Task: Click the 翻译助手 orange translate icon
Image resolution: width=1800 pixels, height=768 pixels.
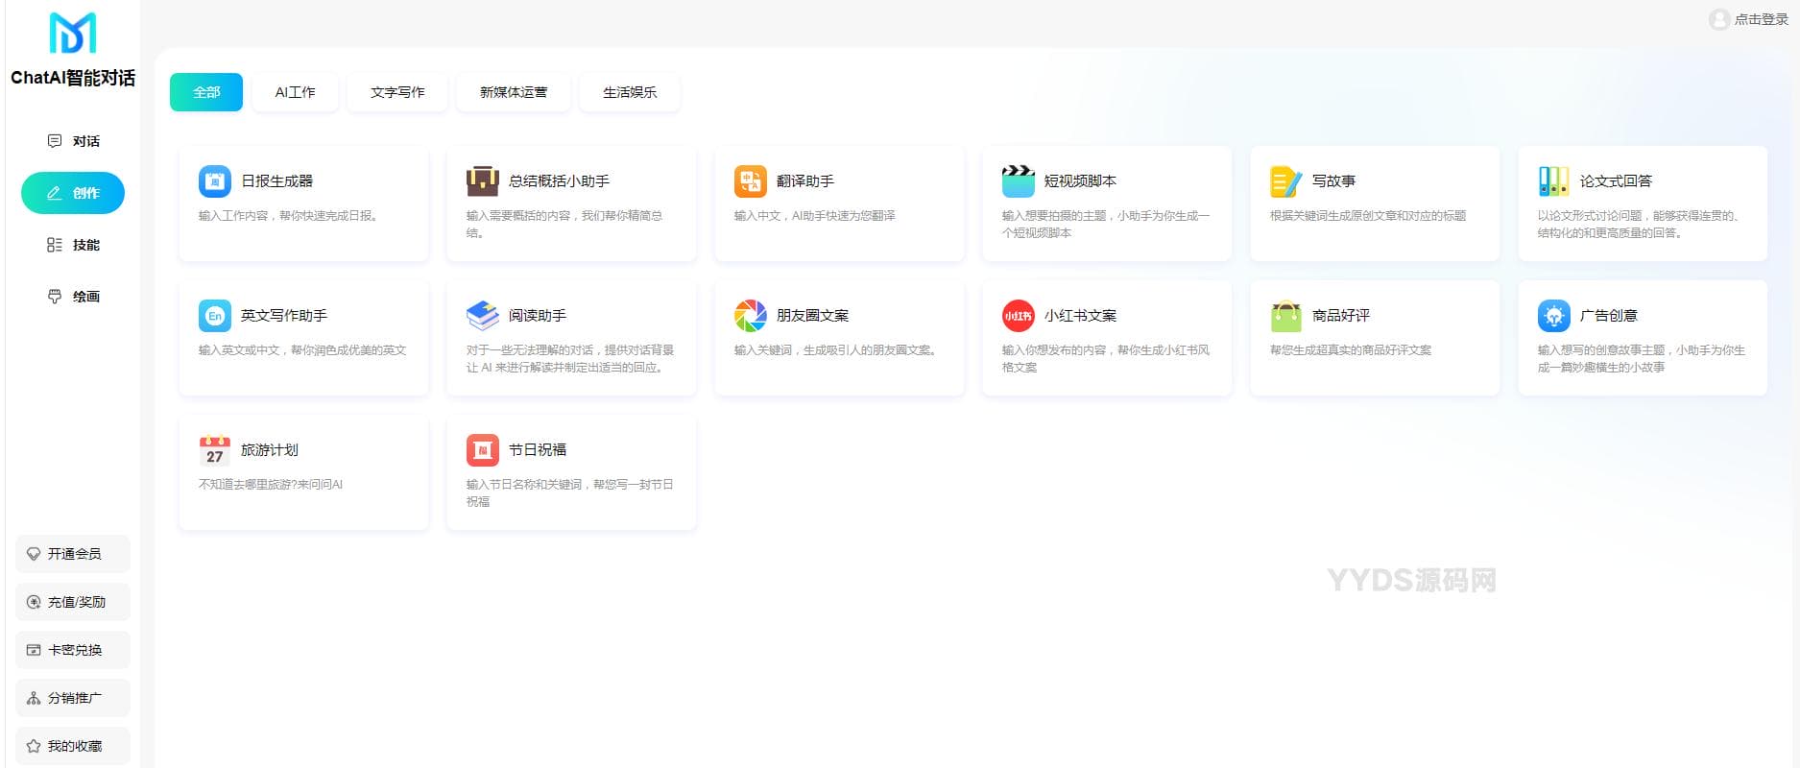Action: coord(750,180)
